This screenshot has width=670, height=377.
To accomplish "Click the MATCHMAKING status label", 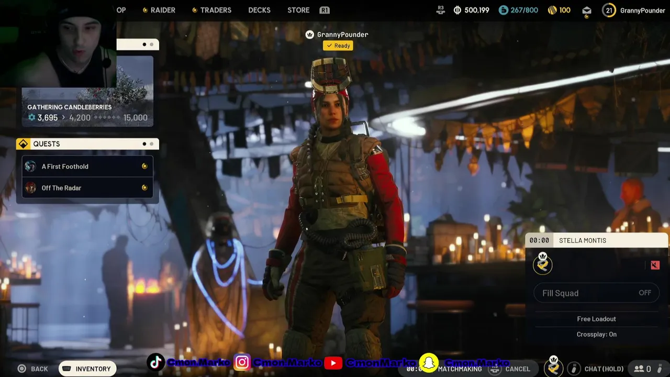I will coord(460,369).
